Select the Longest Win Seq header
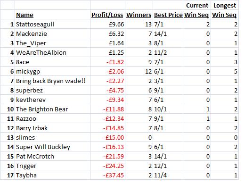Screen dimensions: 245x184 click(x=225, y=10)
